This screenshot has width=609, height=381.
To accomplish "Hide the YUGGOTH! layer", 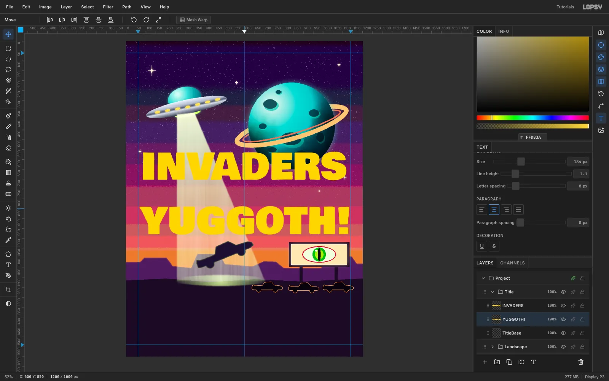I will (563, 319).
